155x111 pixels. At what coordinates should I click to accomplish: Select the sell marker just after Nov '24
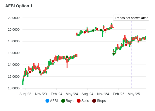[105, 30]
